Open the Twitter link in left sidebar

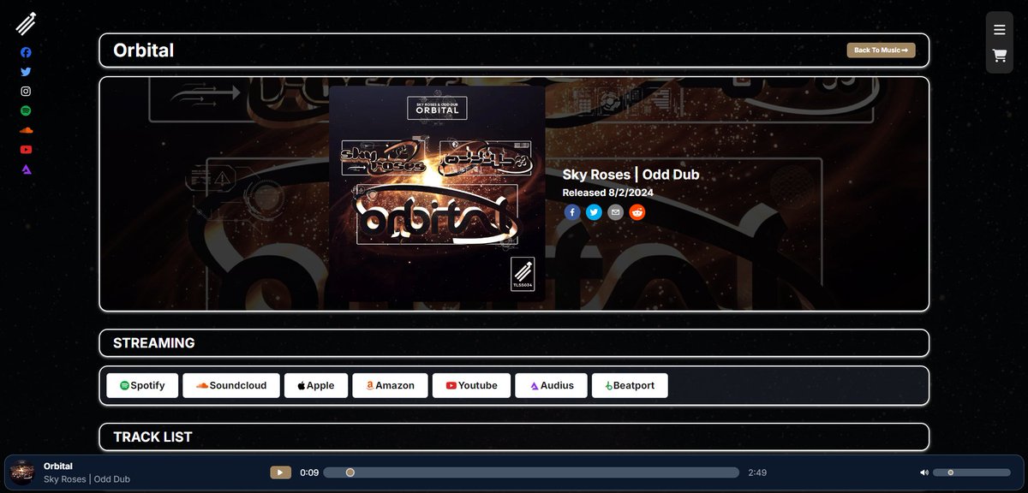(26, 72)
